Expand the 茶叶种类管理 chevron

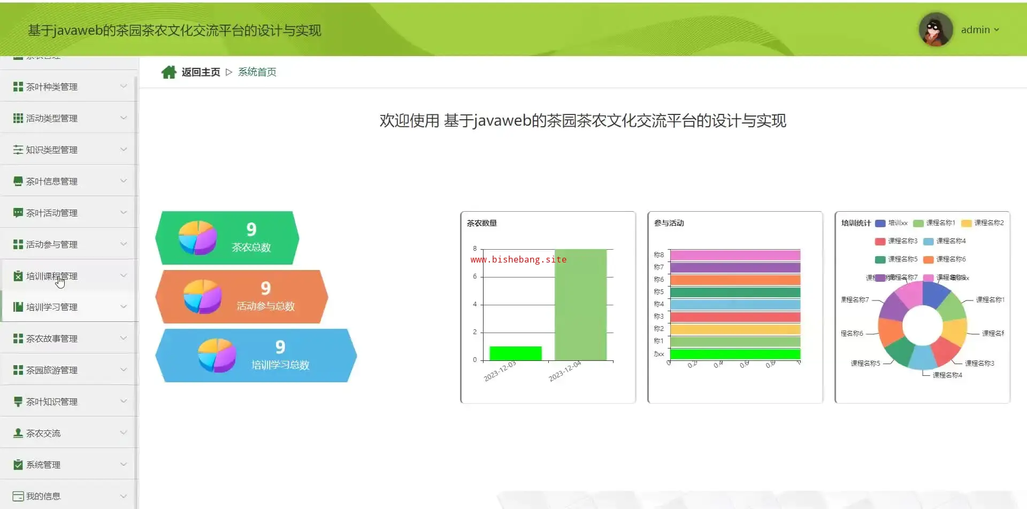click(x=124, y=86)
